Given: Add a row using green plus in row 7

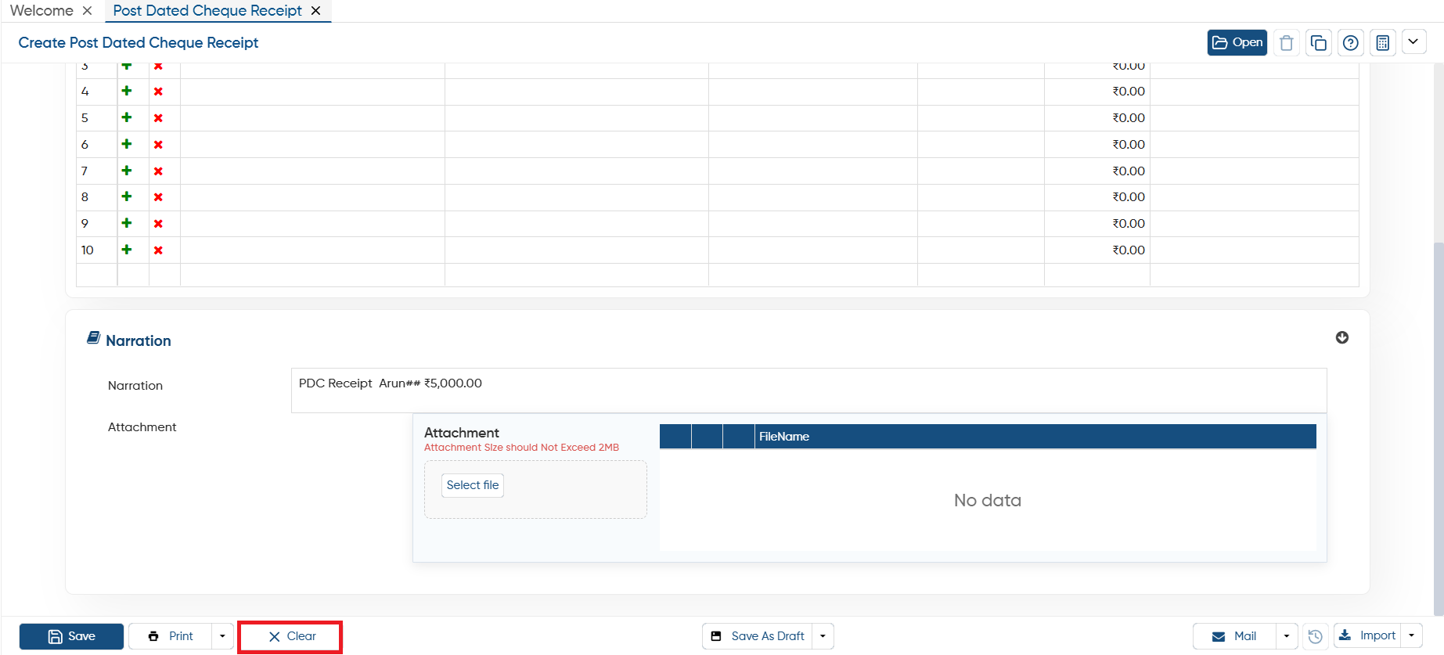Looking at the screenshot, I should (x=127, y=171).
